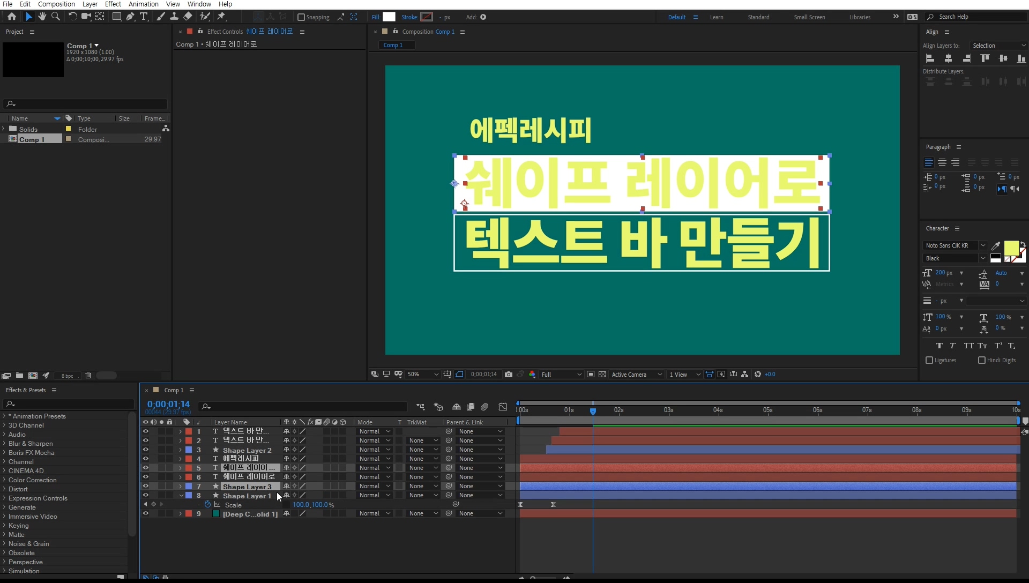
Task: Select the Zoom tool
Action: pos(56,17)
